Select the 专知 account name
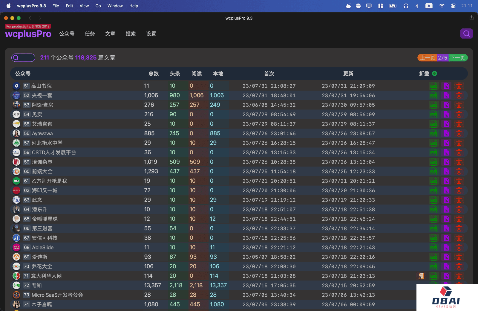 pyautogui.click(x=37, y=286)
